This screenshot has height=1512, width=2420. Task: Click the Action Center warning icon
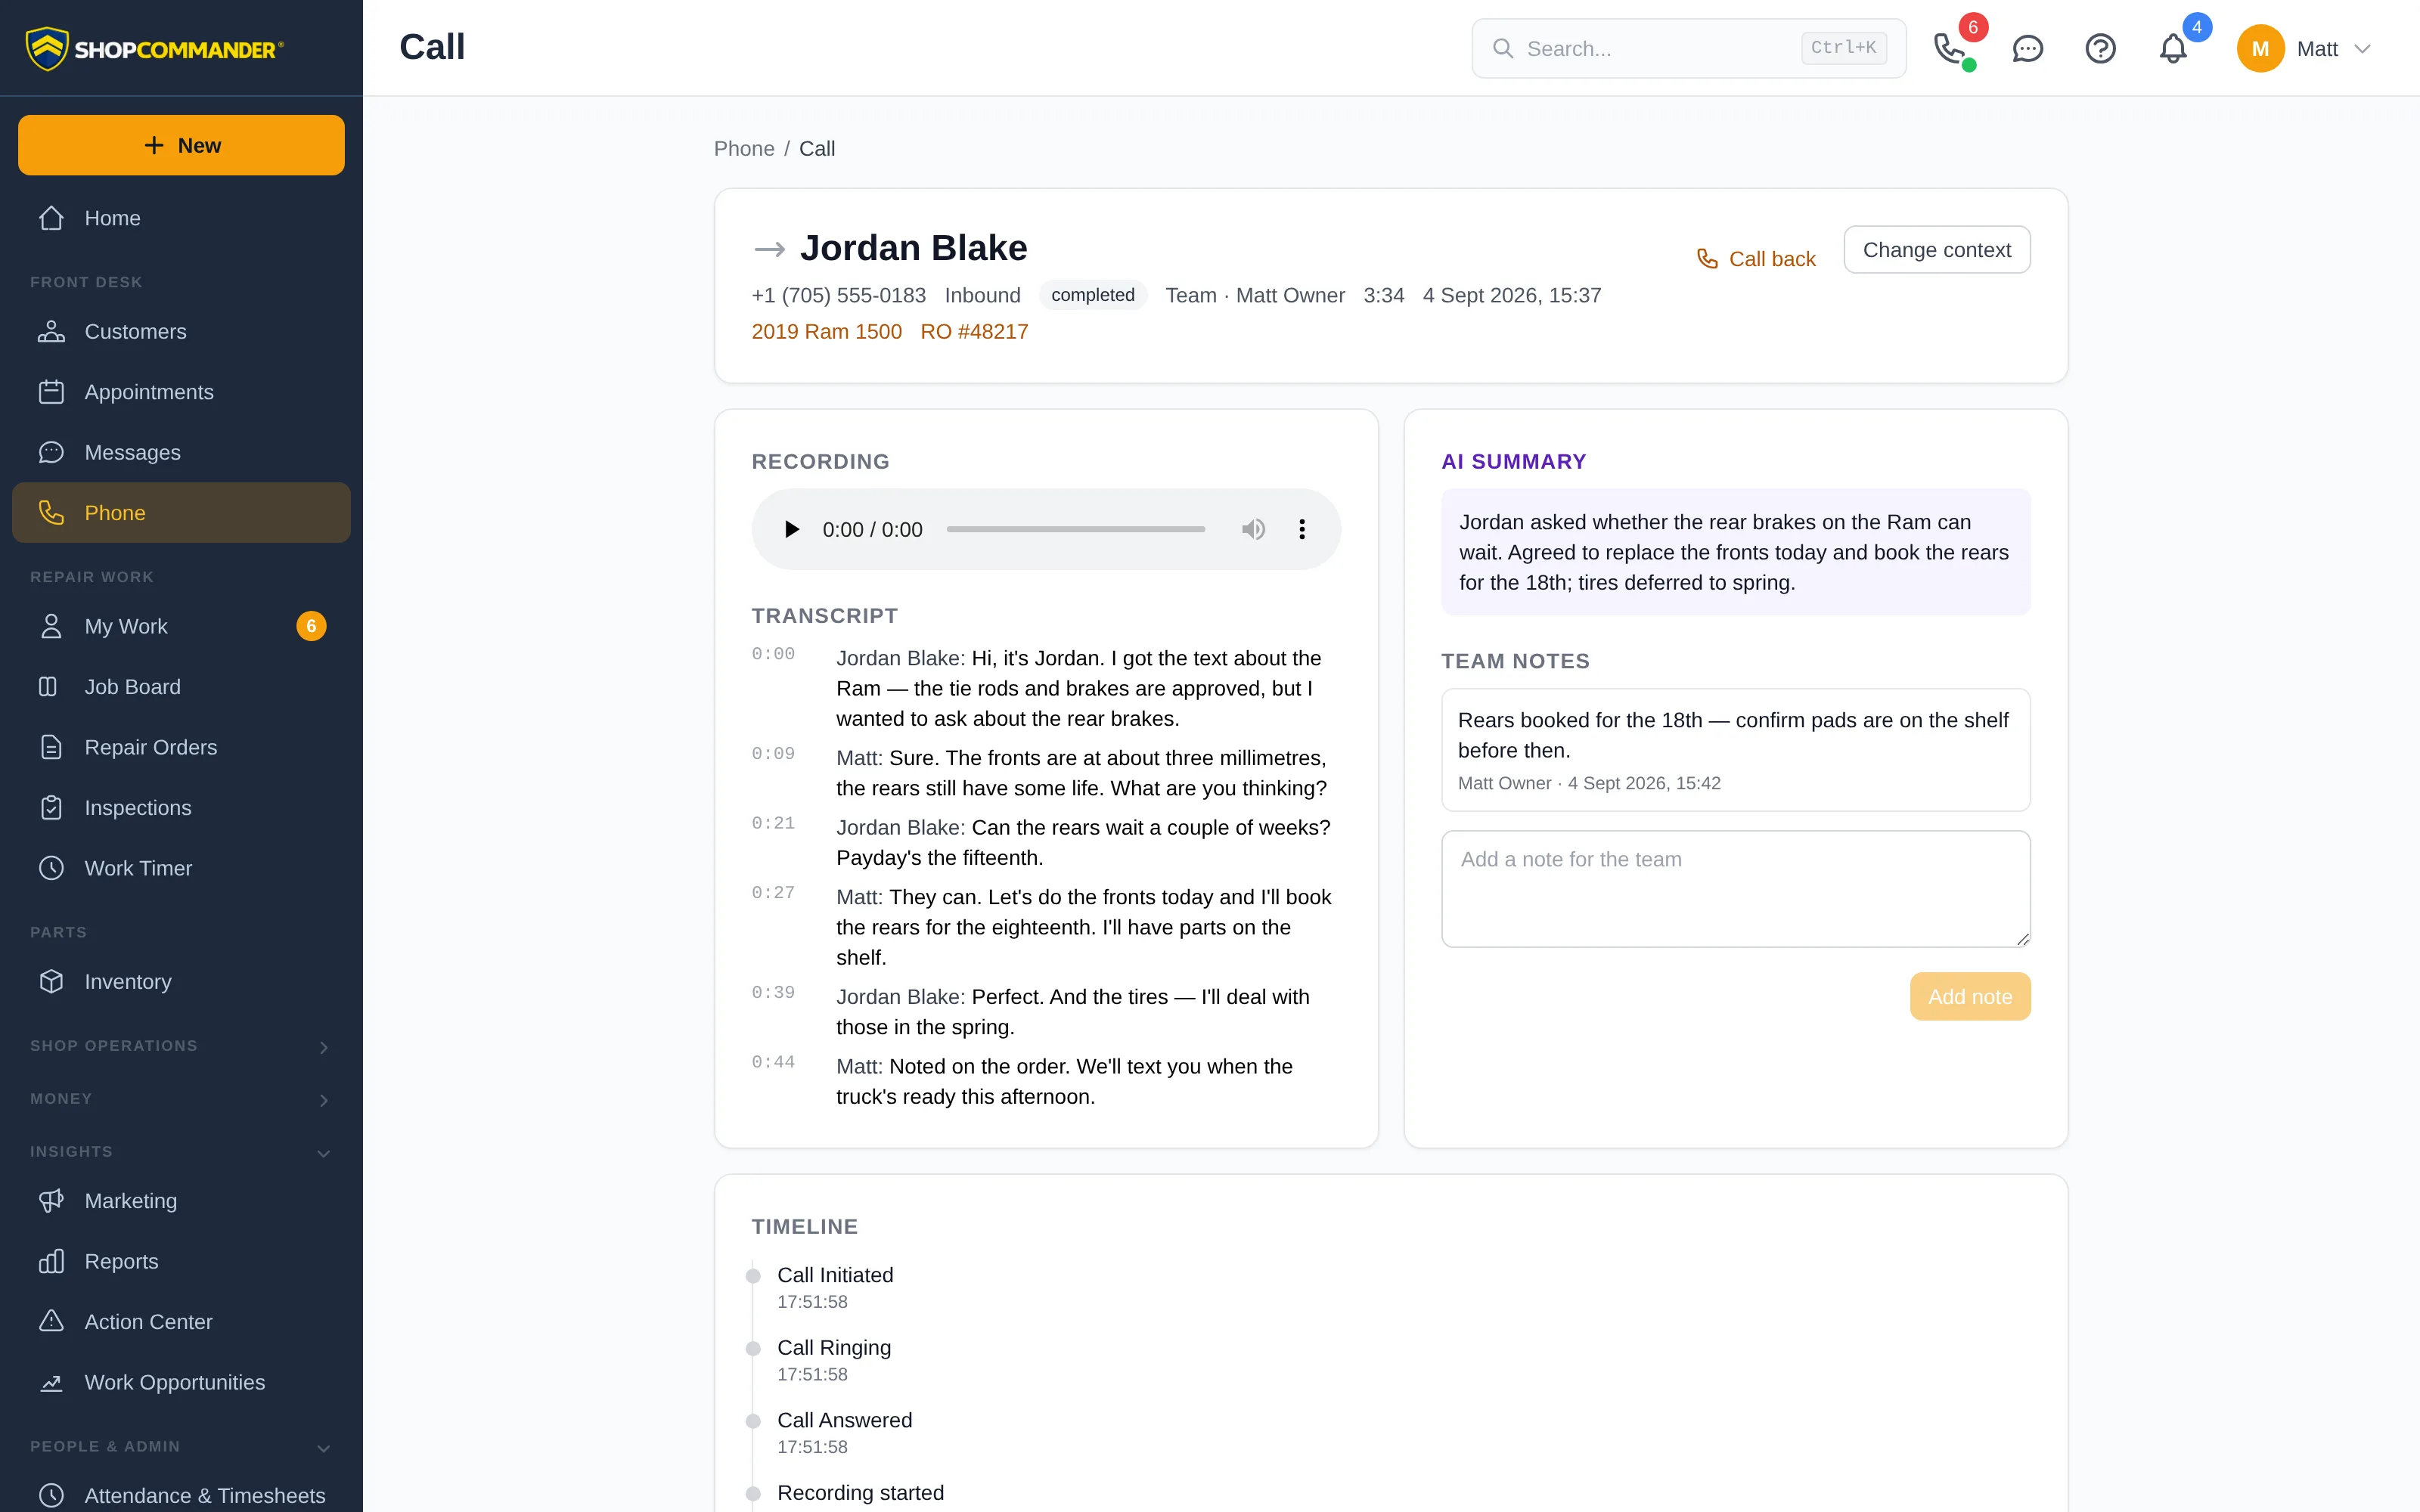click(51, 1322)
